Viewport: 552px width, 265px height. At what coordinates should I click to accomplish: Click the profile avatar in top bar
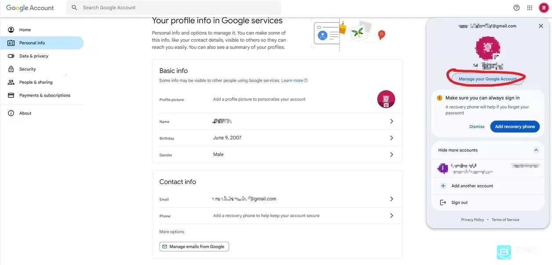pyautogui.click(x=544, y=8)
